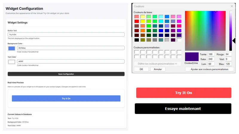Select the light salmon pink first swatch
This screenshot has height=134, width=239.
137,17
